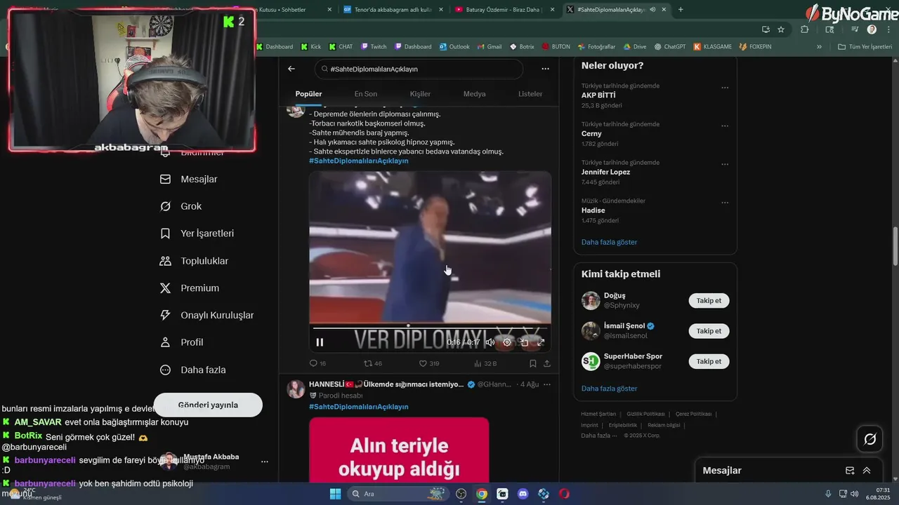The height and width of the screenshot is (505, 899).
Task: Open Tüm Yer İşaretleri folder
Action: (x=865, y=46)
